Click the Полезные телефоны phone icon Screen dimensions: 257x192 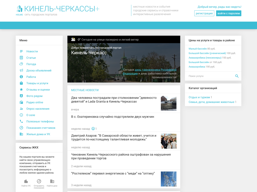coord(21,121)
